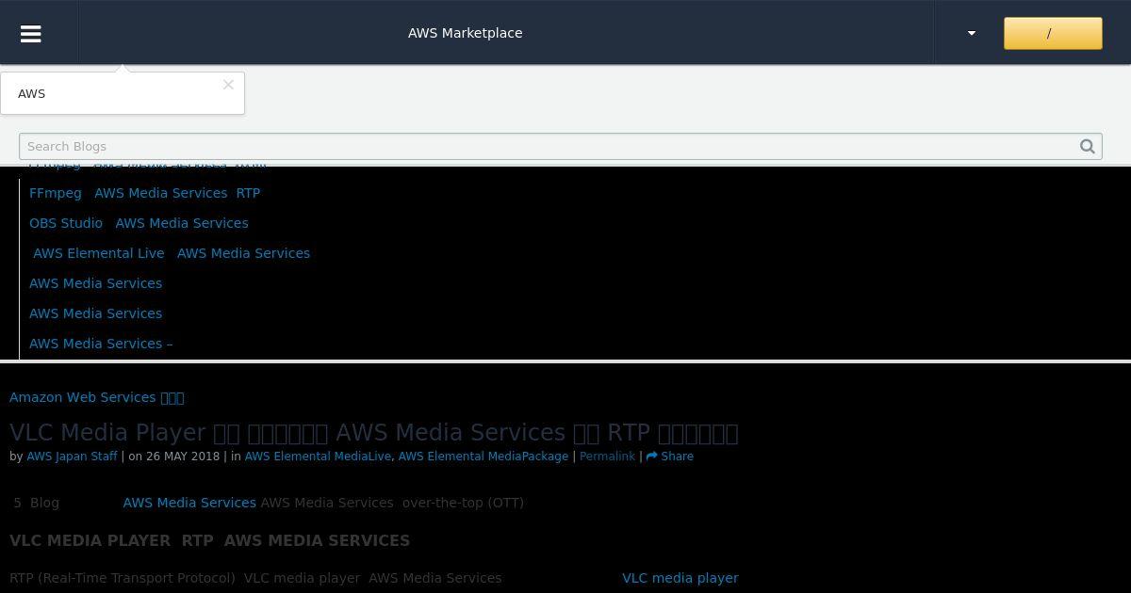Open the Amazon Web Services blog link
The width and height of the screenshot is (1131, 593).
point(96,397)
